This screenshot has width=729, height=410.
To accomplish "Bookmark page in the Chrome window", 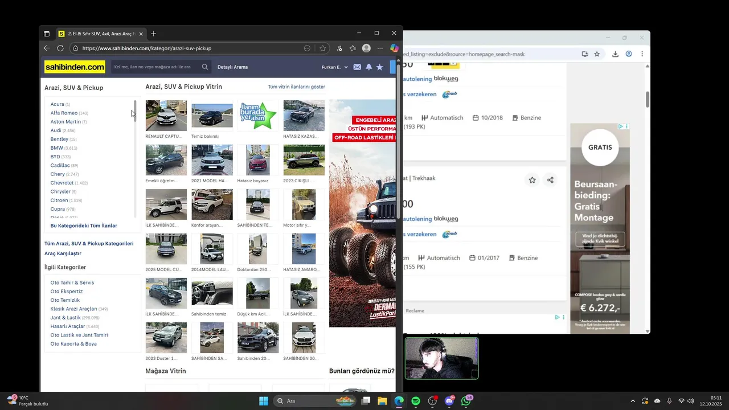I will pyautogui.click(x=597, y=54).
